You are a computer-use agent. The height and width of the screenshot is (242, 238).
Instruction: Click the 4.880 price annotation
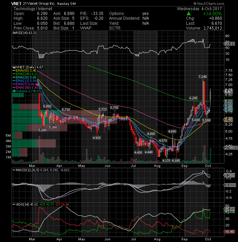[172, 131]
